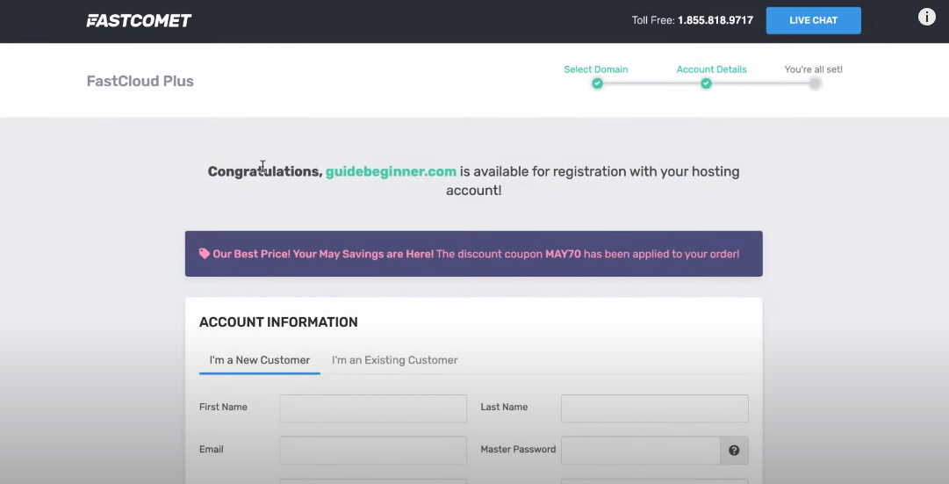This screenshot has width=949, height=484.
Task: Focus the Email input field
Action: point(373,450)
